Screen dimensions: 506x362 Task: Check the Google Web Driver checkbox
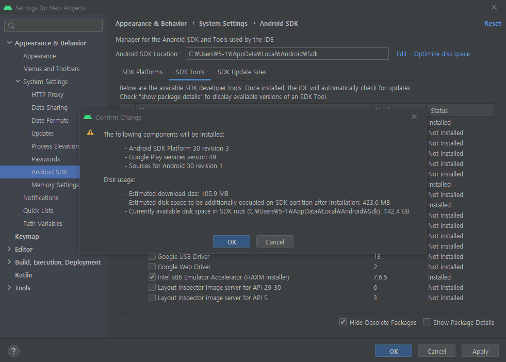(x=152, y=267)
